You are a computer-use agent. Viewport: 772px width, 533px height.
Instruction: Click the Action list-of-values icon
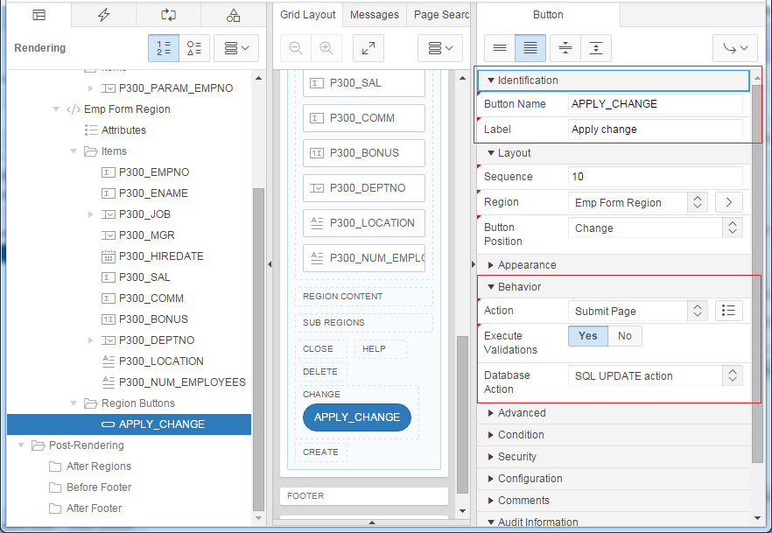tap(728, 311)
